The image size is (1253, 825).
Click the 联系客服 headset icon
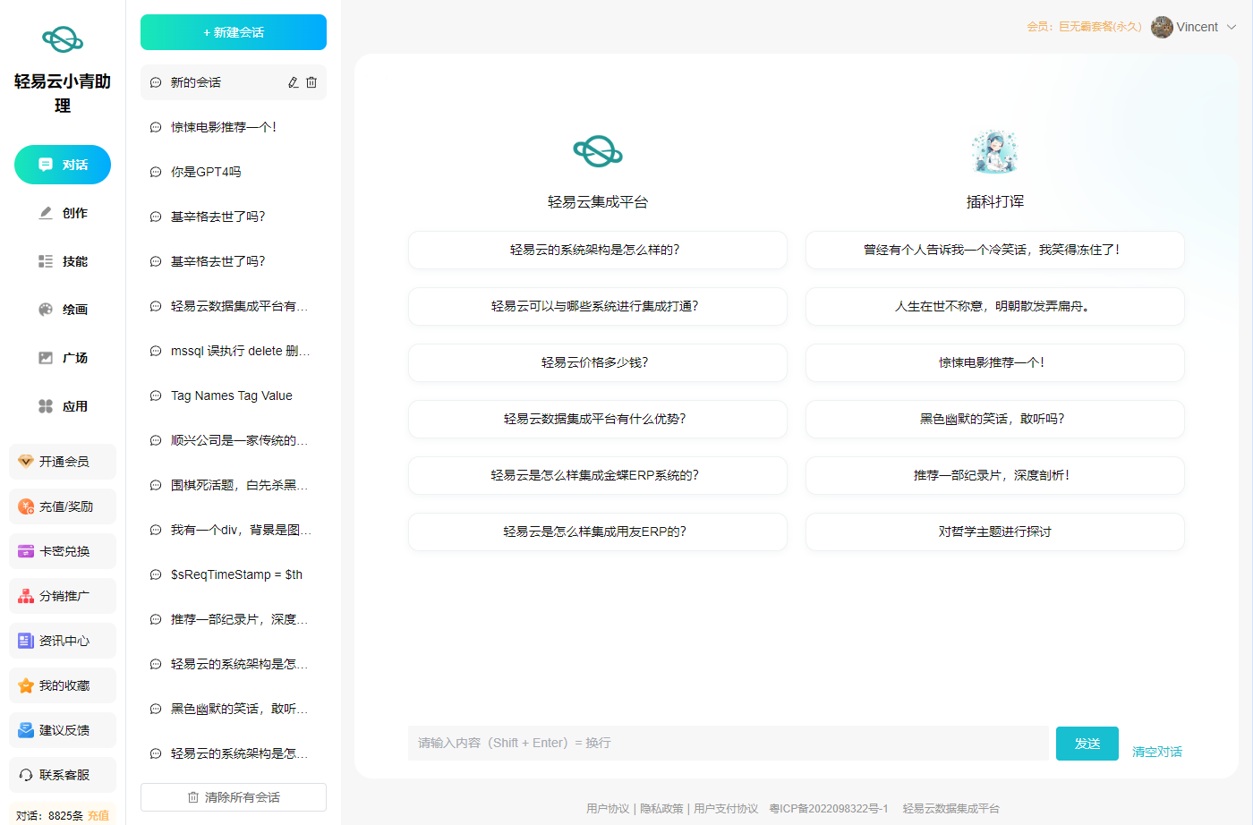click(26, 775)
